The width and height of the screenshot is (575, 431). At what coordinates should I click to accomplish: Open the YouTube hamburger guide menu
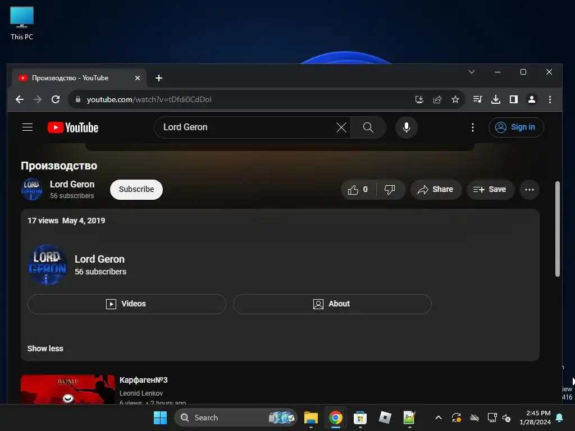[28, 127]
